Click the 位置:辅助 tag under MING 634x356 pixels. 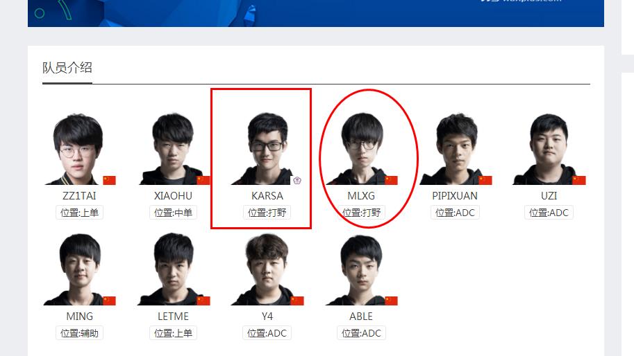pyautogui.click(x=79, y=333)
